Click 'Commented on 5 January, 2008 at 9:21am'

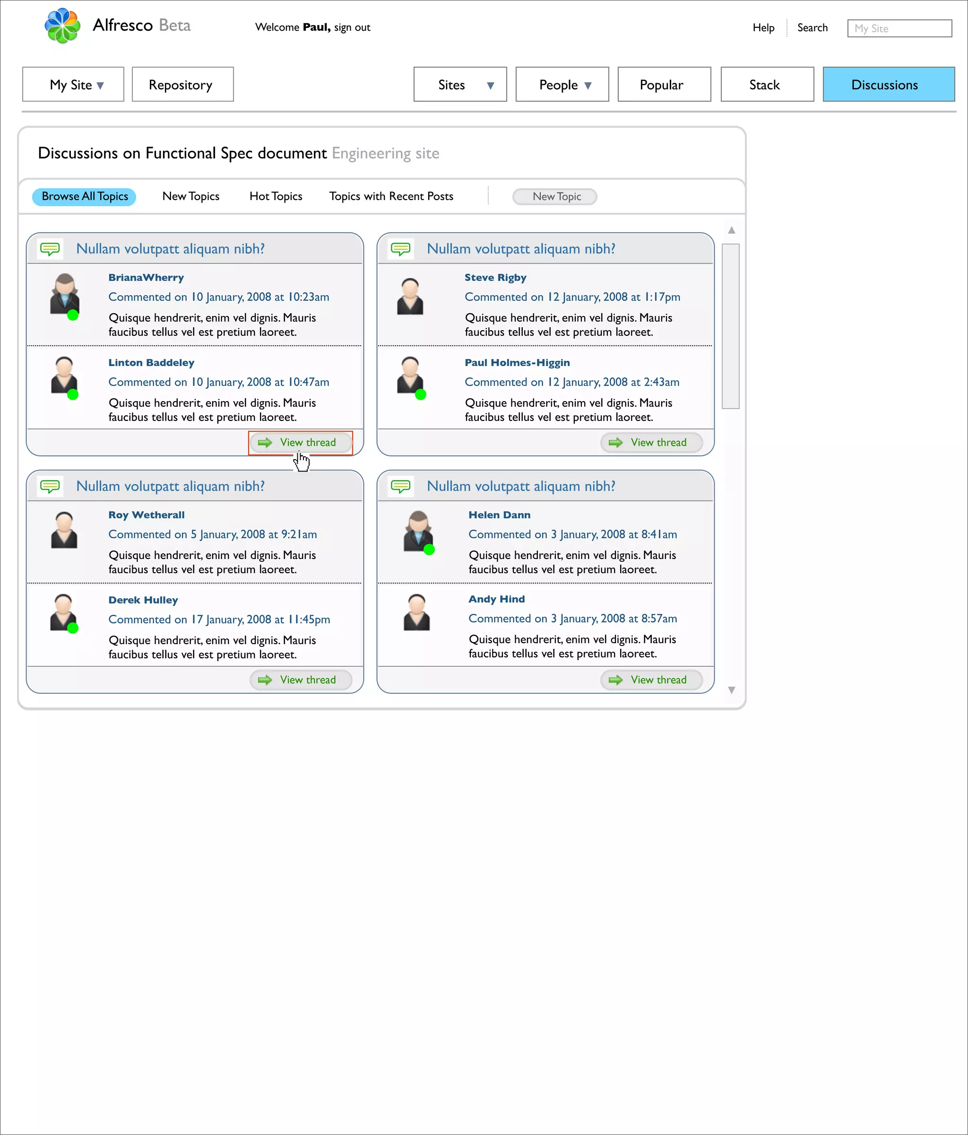[213, 534]
